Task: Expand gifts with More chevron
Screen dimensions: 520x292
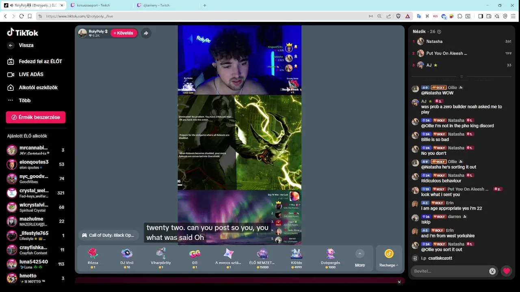Action: coord(360,254)
